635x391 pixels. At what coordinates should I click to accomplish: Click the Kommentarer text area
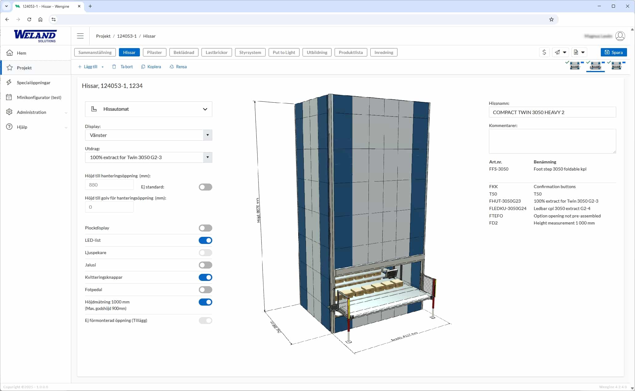(x=552, y=141)
